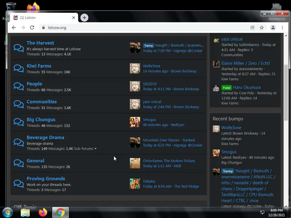Open the Communities forum
The height and width of the screenshot is (218, 291).
pos(42,102)
